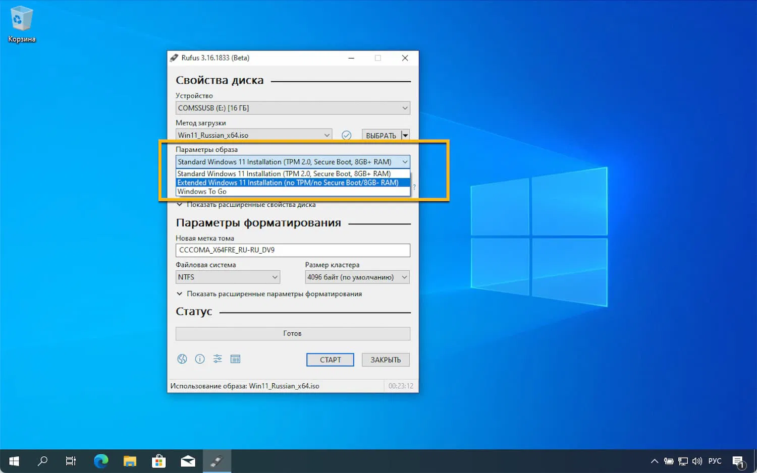
Task: Minimize the Rufus window
Action: pyautogui.click(x=351, y=58)
